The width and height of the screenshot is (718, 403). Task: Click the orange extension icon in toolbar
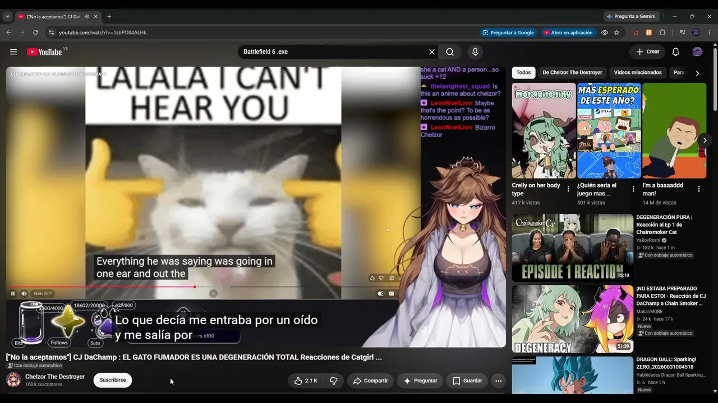[x=649, y=33]
